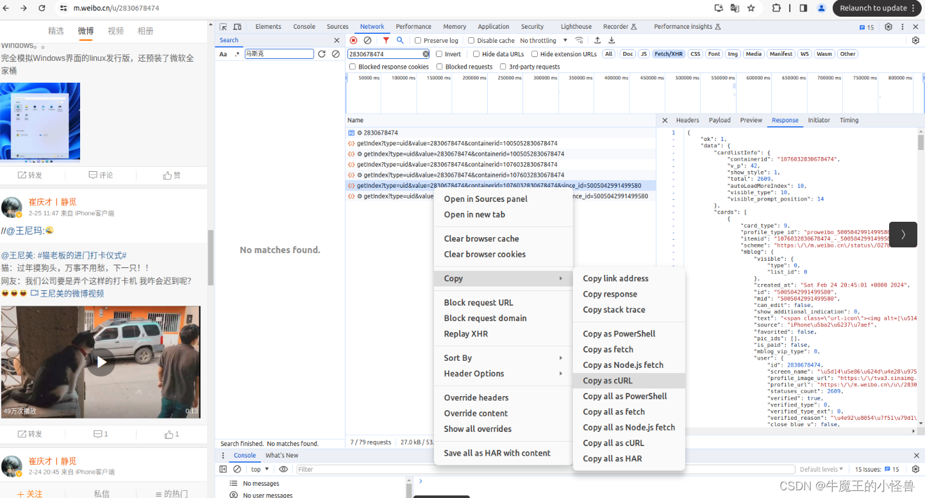This screenshot has width=925, height=498.
Task: Switch to the Preview tab
Action: coord(751,120)
